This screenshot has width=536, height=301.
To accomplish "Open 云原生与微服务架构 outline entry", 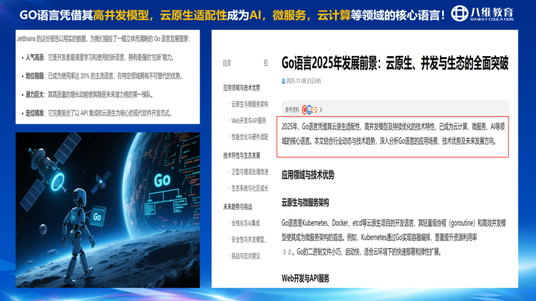I will 250,105.
